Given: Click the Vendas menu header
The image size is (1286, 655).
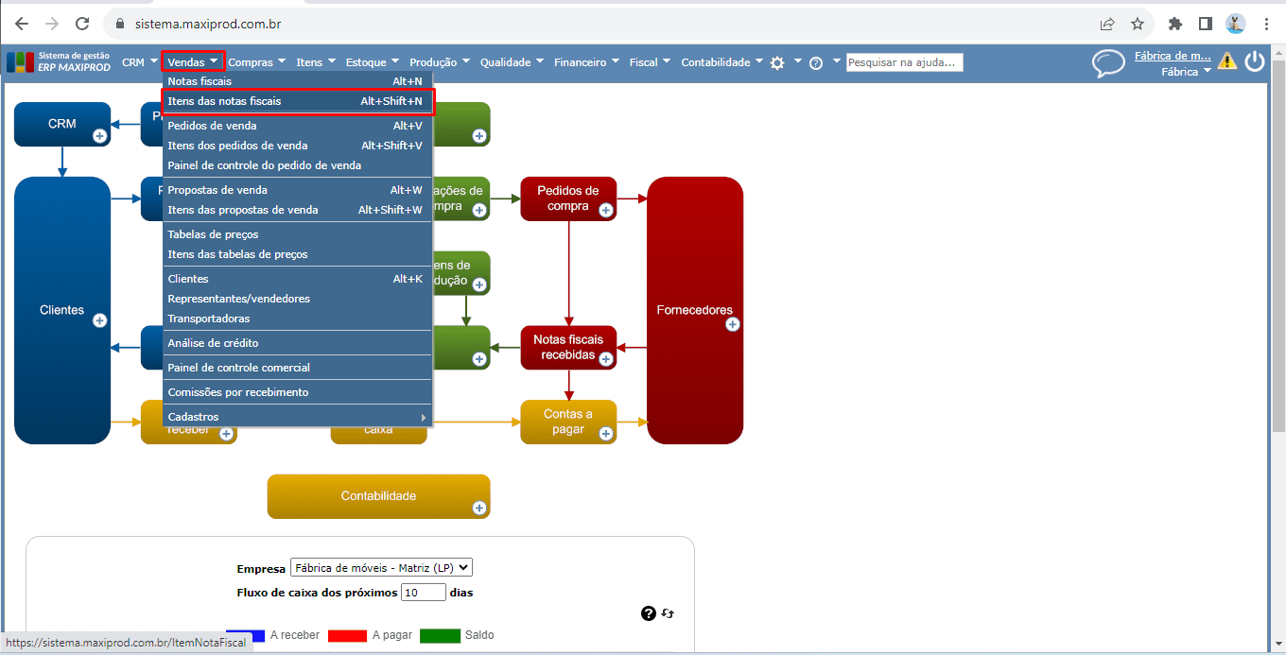Looking at the screenshot, I should tap(193, 62).
